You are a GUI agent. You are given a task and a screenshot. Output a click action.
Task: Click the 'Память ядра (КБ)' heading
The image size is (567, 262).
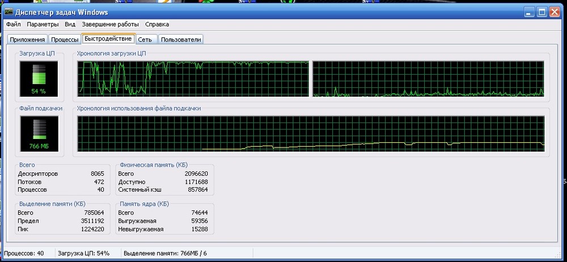[144, 204]
